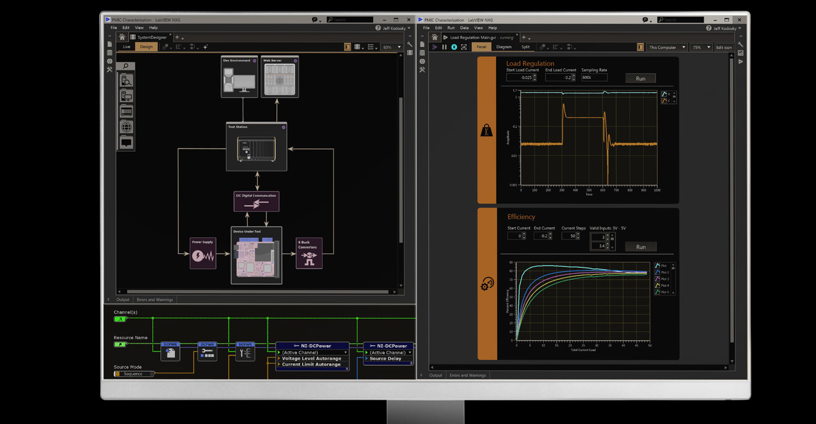Pause execution using the pause icon

coord(443,47)
